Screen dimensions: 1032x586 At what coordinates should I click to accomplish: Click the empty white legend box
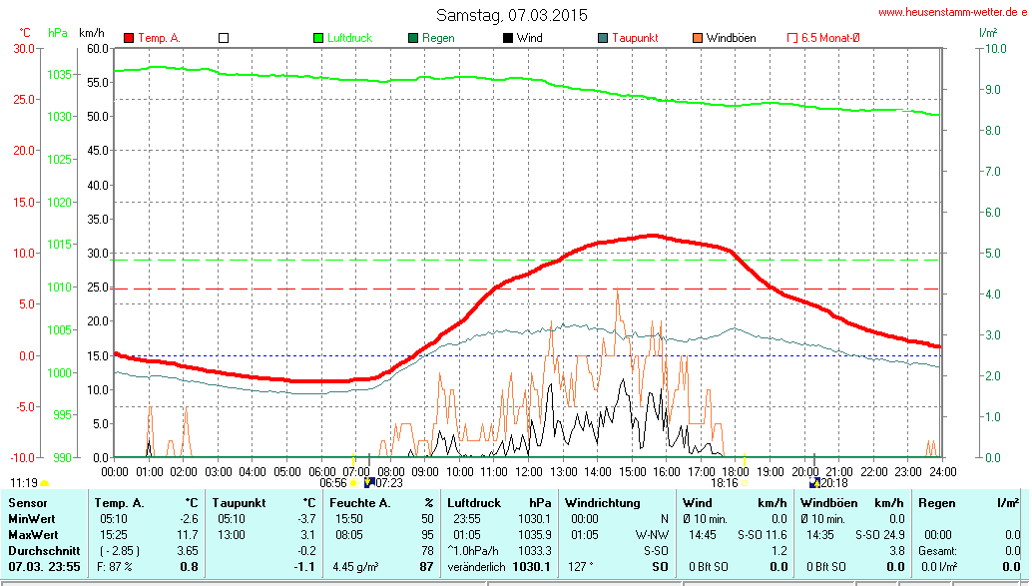tap(224, 38)
